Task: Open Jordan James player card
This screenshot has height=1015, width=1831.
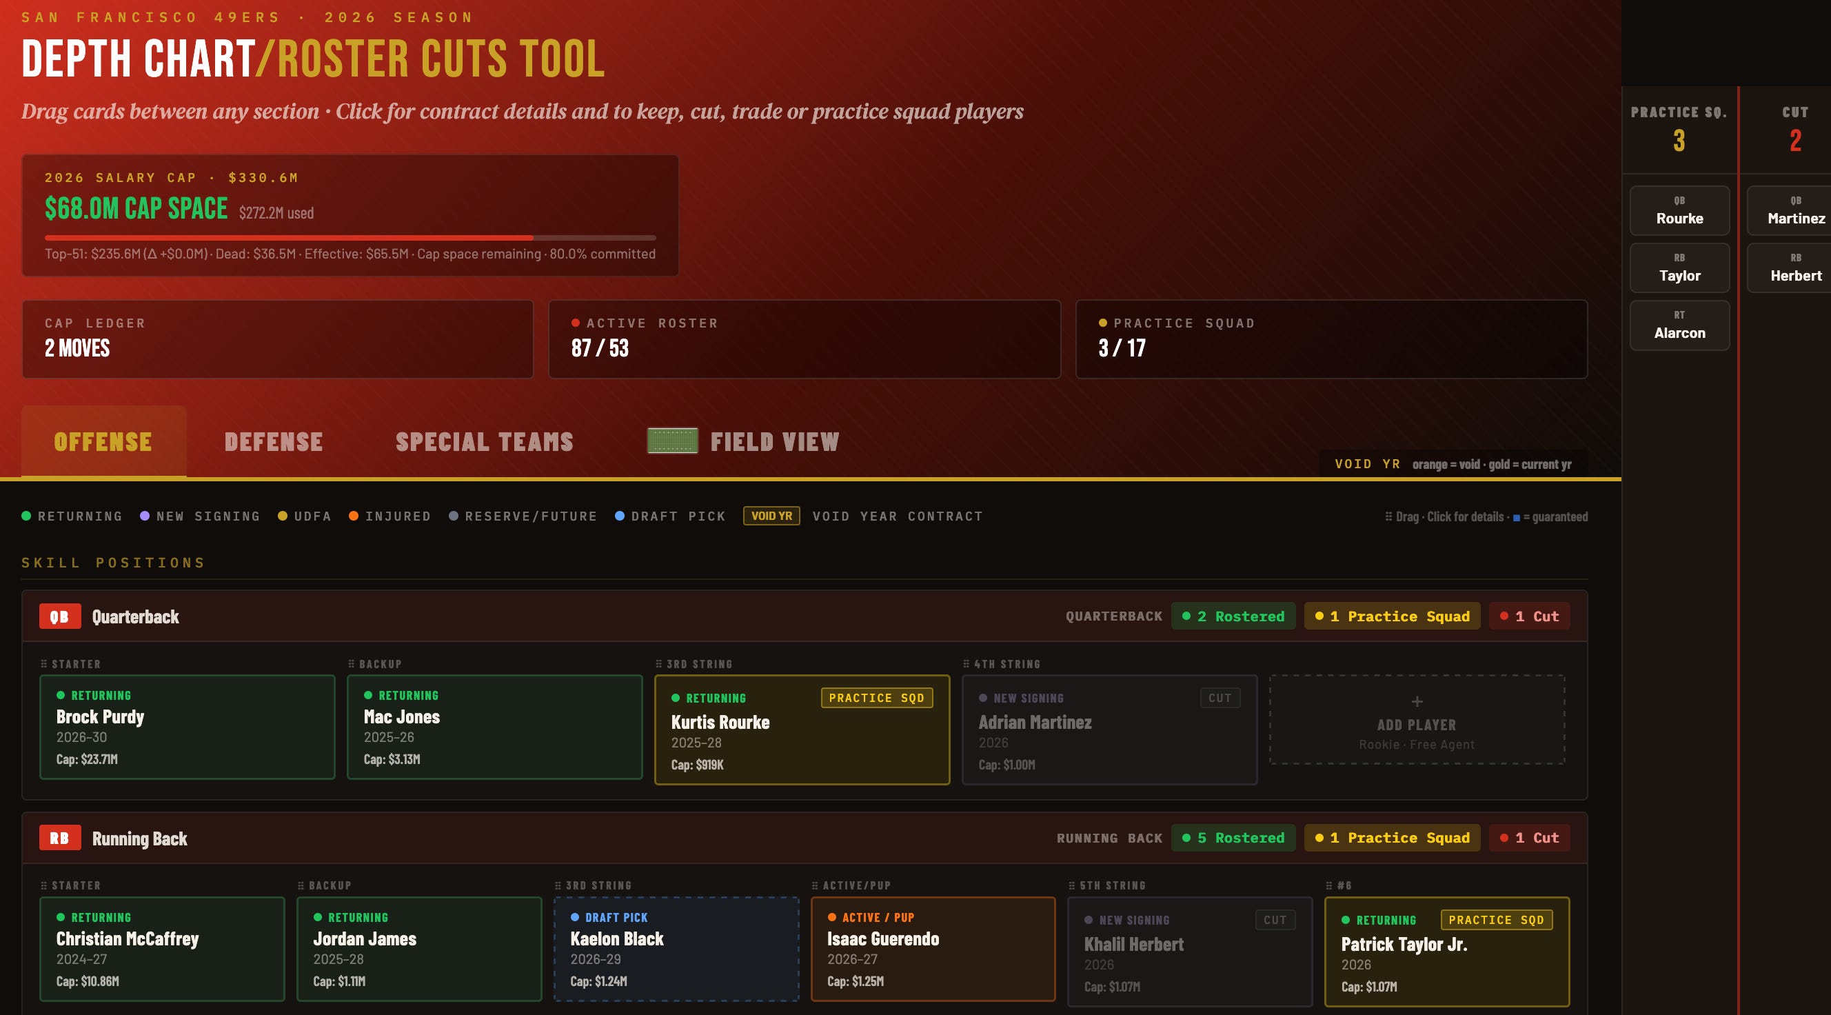Action: pos(418,949)
